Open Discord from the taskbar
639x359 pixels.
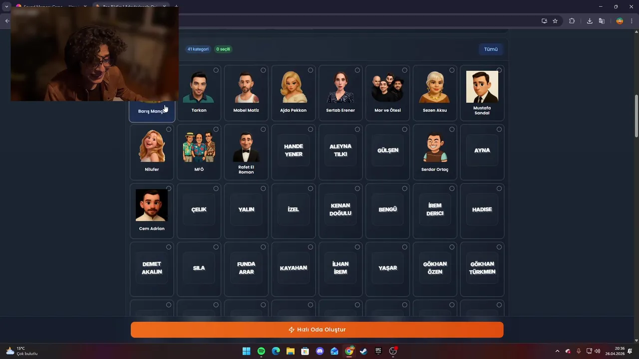coord(320,351)
